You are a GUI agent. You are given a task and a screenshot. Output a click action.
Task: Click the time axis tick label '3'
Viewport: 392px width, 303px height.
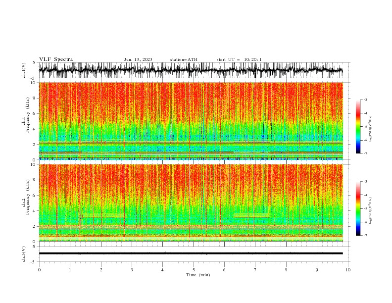132,270
